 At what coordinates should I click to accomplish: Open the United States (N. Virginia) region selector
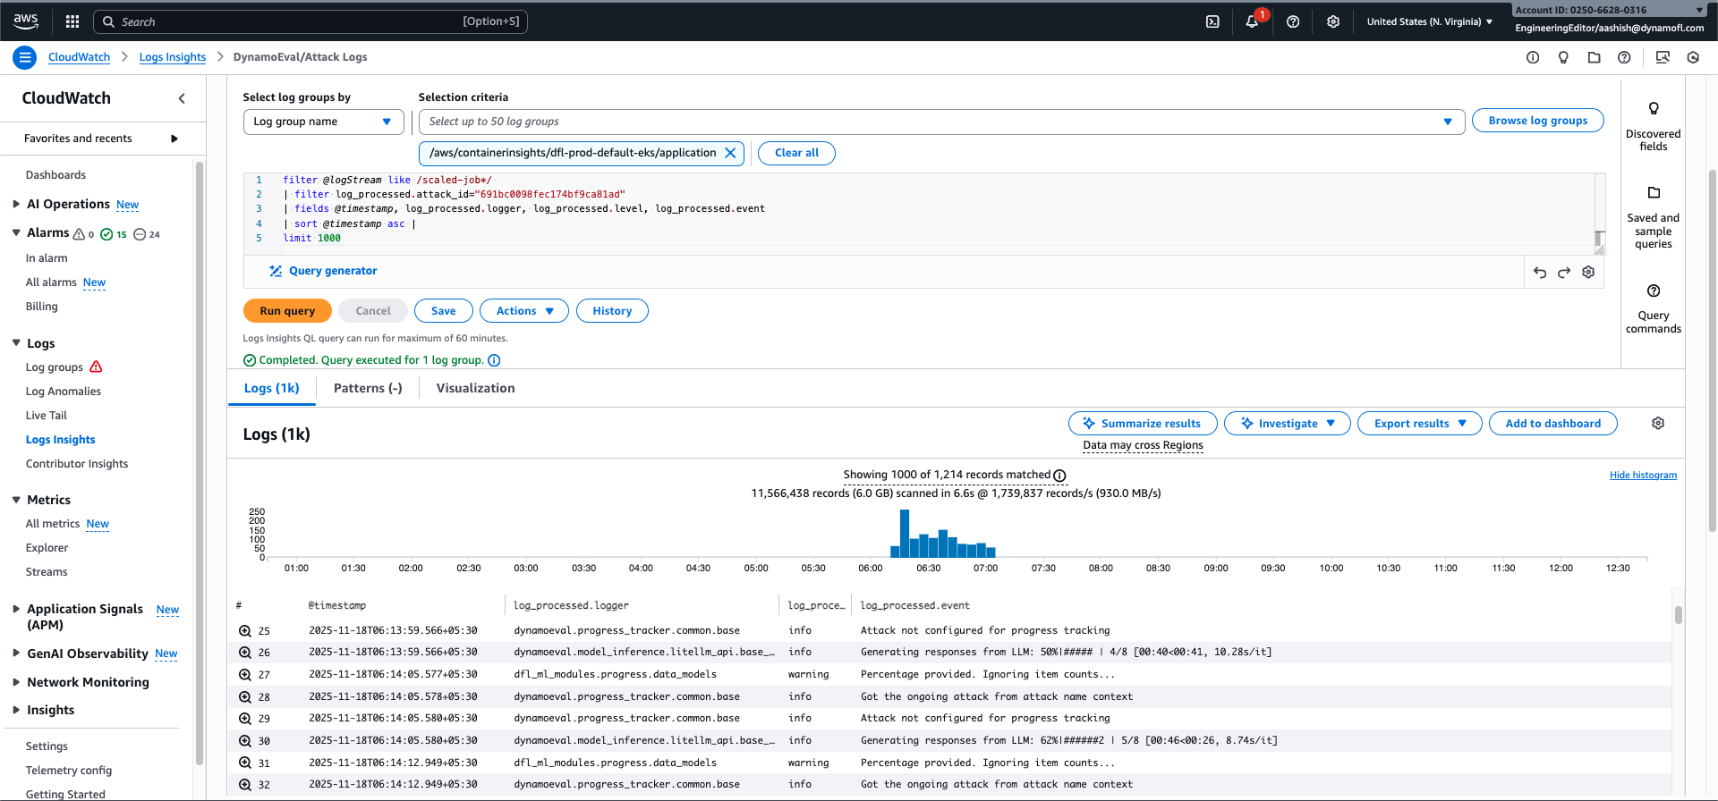click(1429, 21)
